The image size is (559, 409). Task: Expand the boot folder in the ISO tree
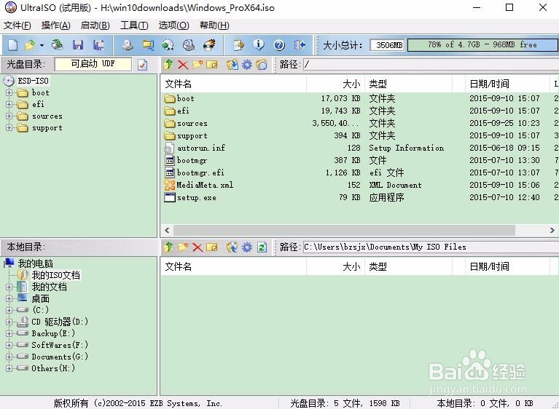[9, 93]
